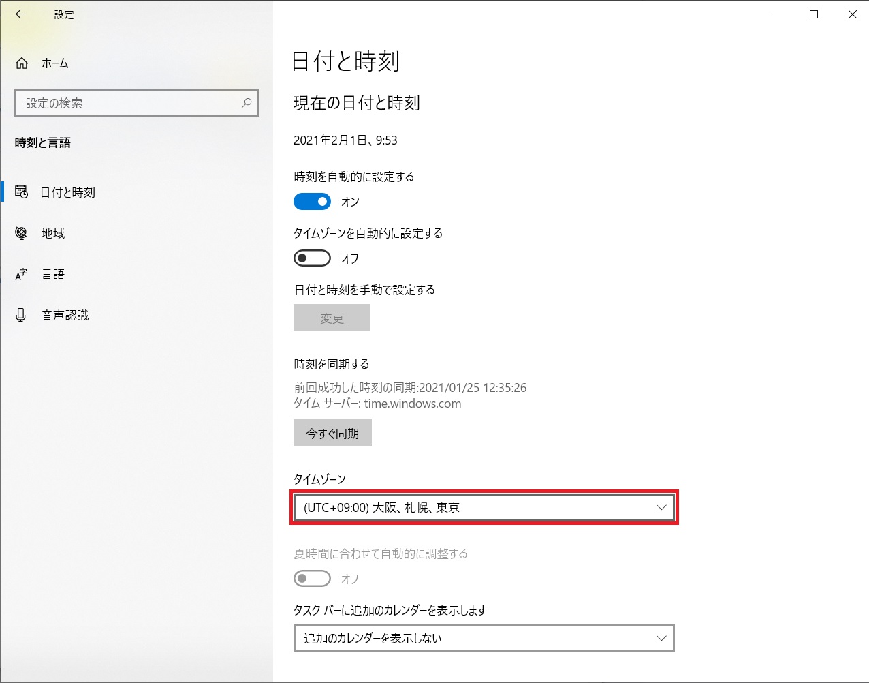Maximize the Settings window
869x683 pixels.
[x=813, y=14]
